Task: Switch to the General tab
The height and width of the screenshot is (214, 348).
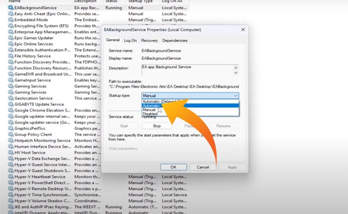Action: [x=112, y=40]
